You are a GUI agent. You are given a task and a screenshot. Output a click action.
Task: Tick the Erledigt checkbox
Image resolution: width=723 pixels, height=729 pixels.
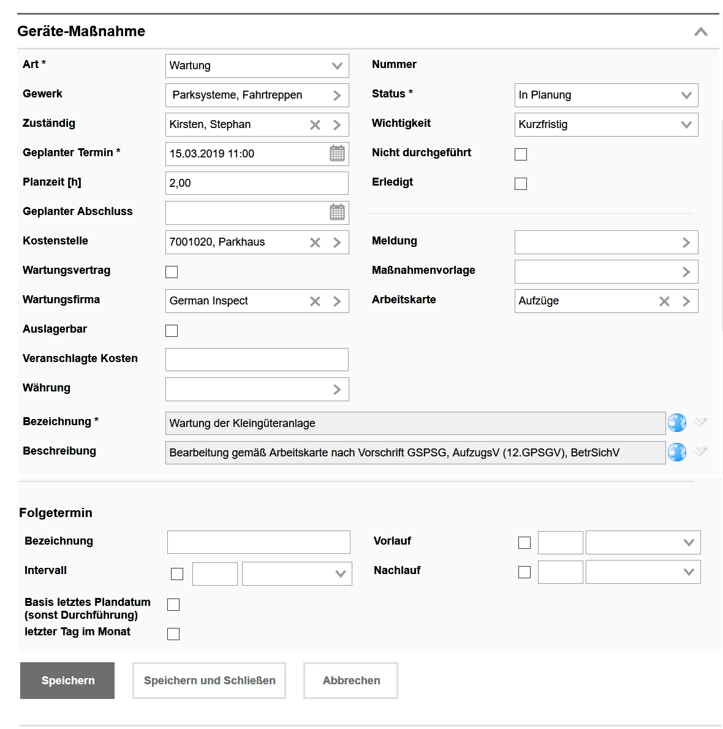click(521, 184)
